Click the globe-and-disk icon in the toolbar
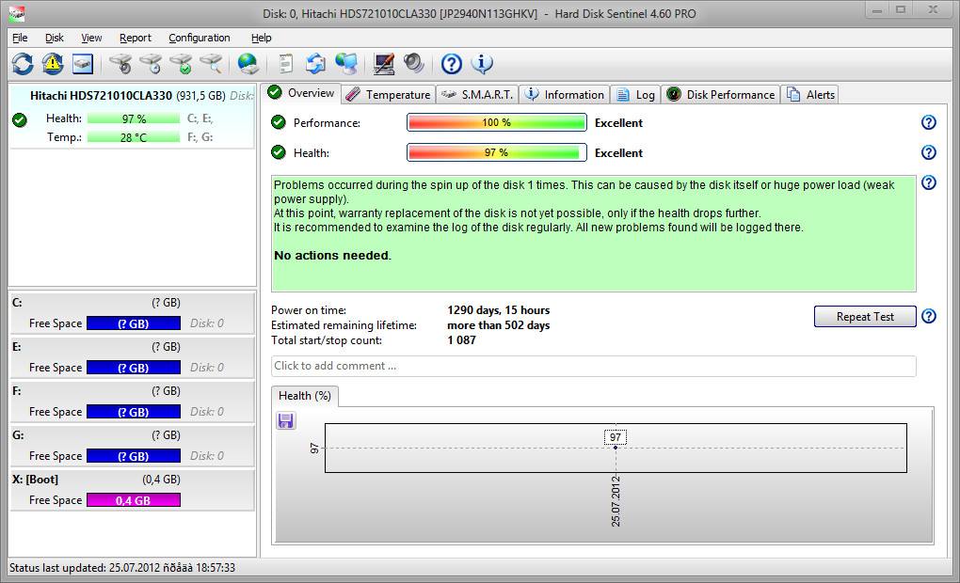 248,64
